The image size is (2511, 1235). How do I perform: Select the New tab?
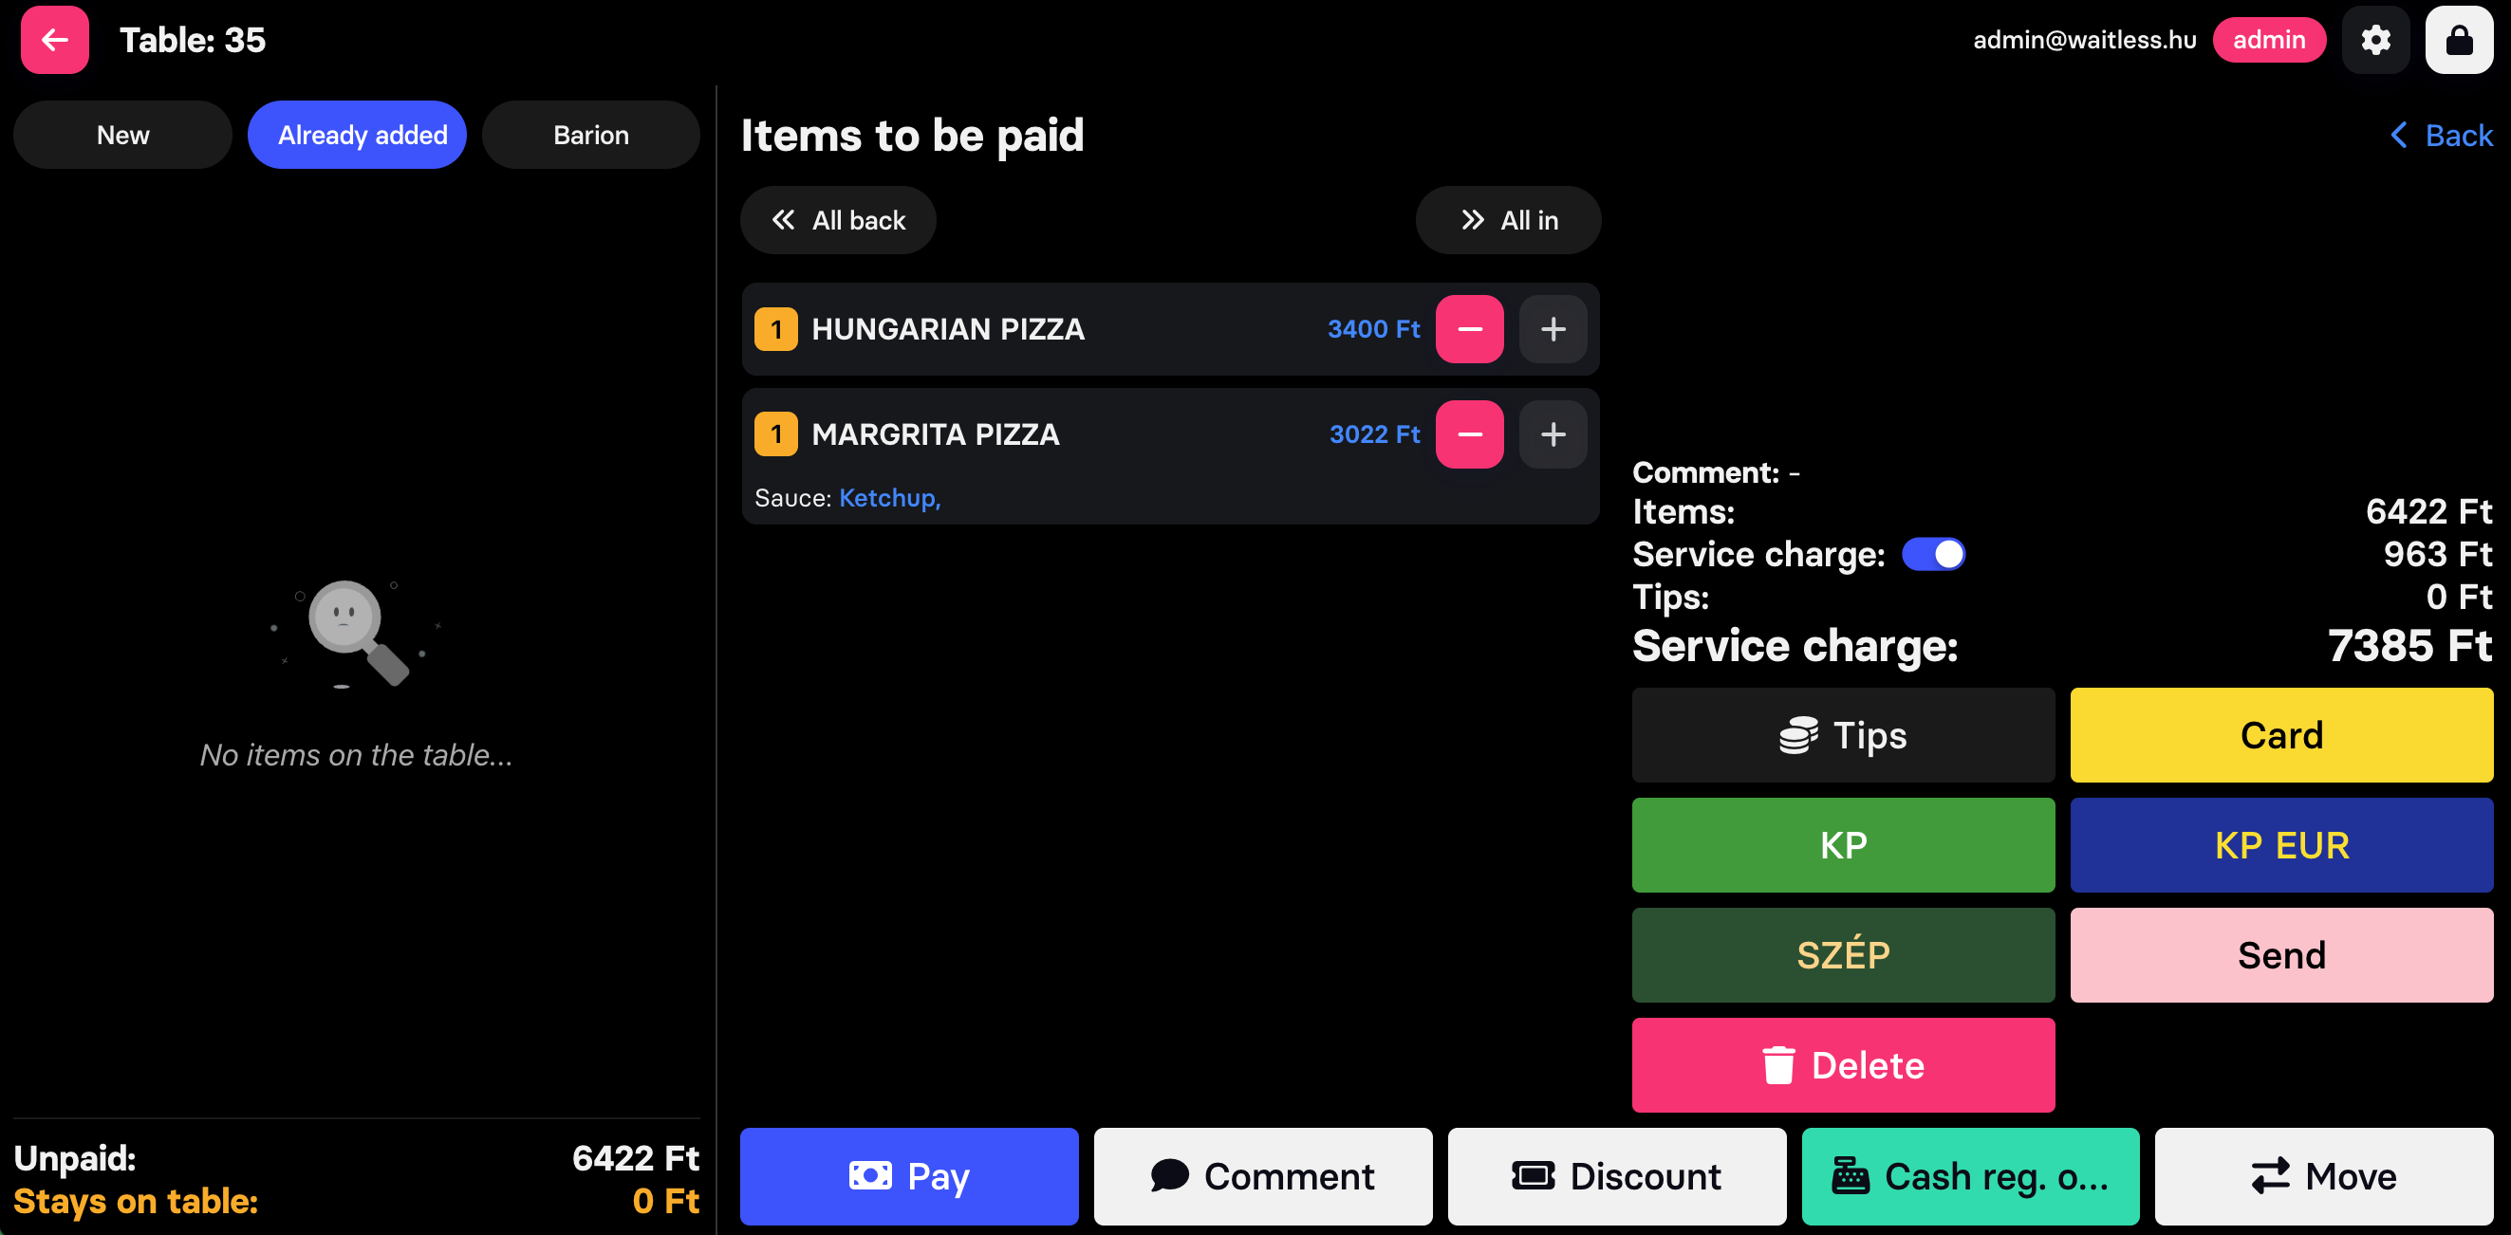pyautogui.click(x=121, y=135)
